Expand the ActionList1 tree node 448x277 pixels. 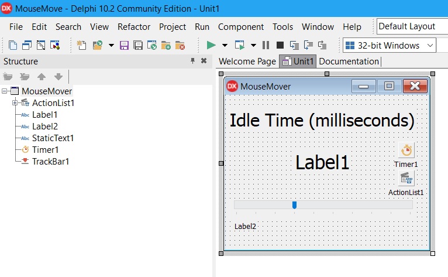point(15,102)
